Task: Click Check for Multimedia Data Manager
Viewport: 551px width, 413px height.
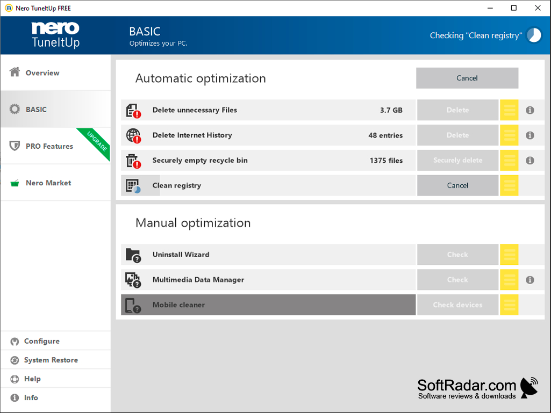Action: pos(457,280)
